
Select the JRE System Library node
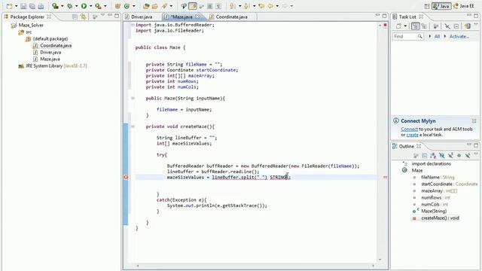53,65
